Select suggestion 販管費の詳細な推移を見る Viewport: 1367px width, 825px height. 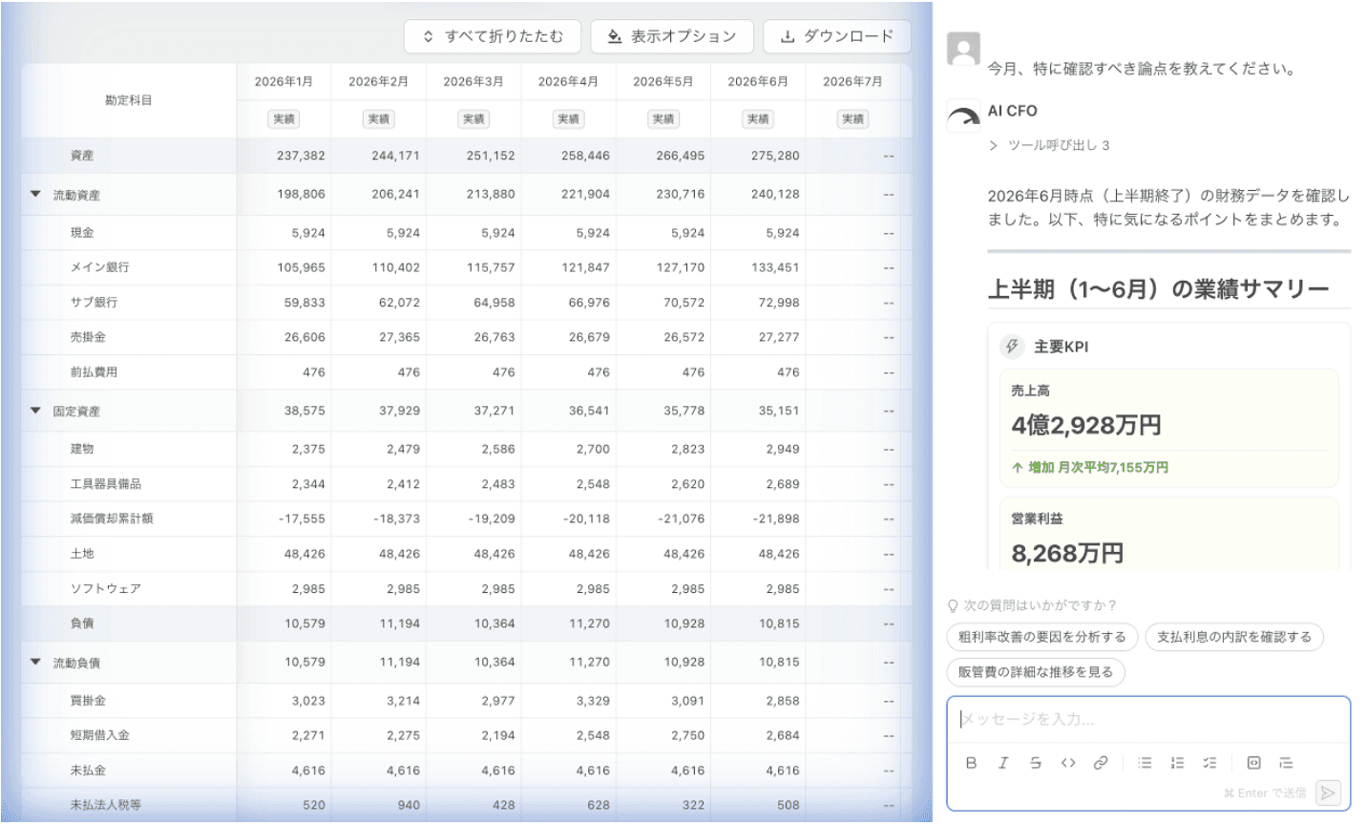tap(1036, 672)
